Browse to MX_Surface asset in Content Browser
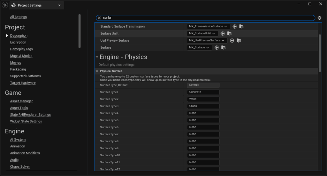The height and width of the screenshot is (176, 327). [224, 48]
